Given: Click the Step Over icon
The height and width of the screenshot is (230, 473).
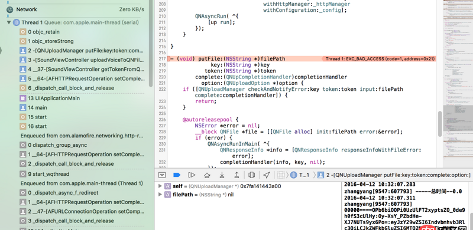Looking at the screenshot, I should click(206, 175).
